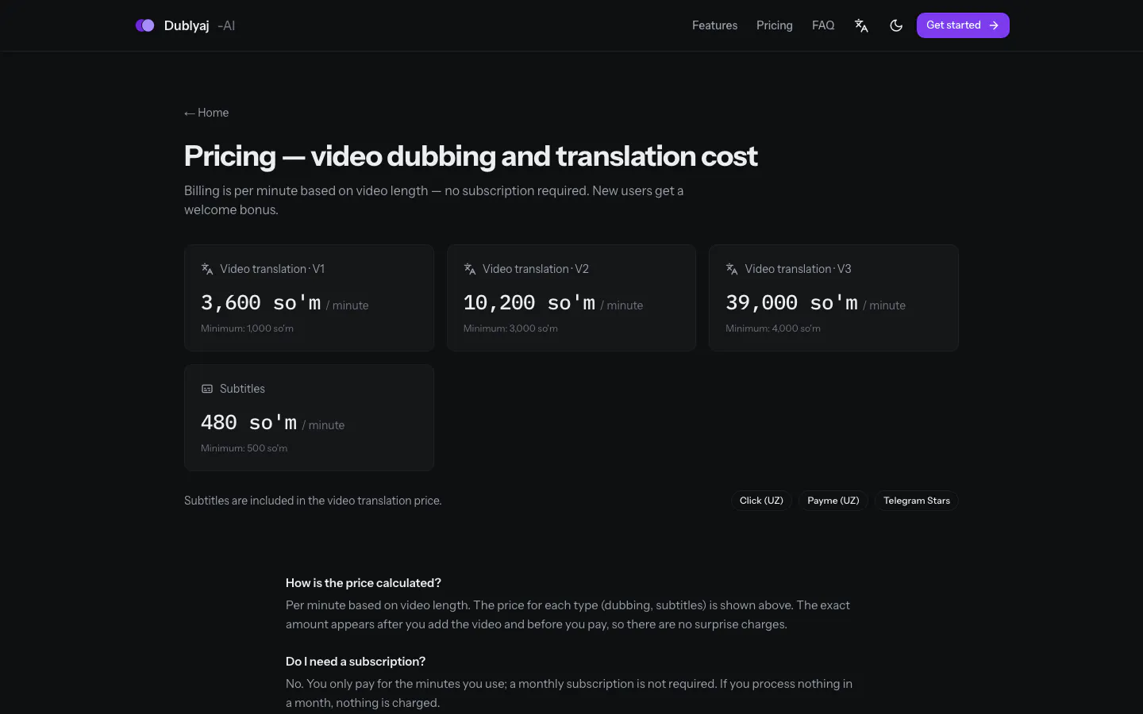The image size is (1143, 714).
Task: Click 'Minimum: 3,000 so'm' text
Action: [510, 328]
